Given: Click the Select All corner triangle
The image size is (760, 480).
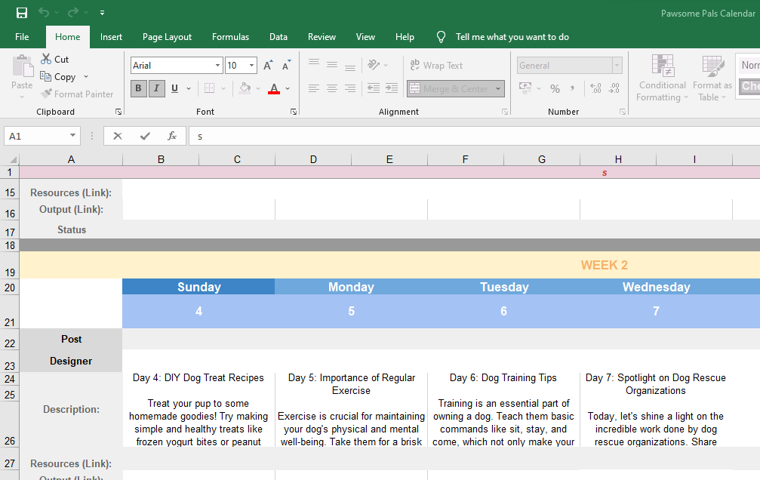Looking at the screenshot, I should (x=14, y=159).
